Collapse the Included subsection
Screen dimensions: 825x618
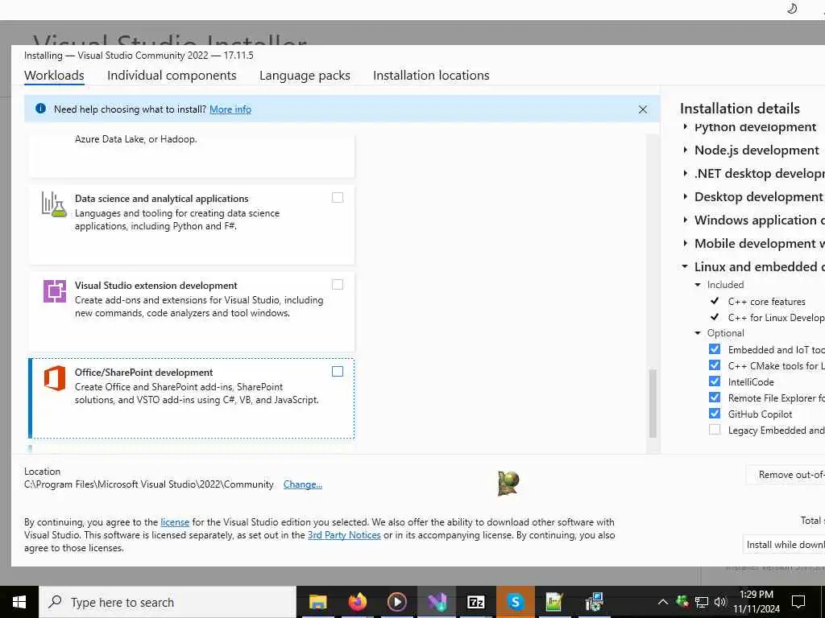point(699,285)
